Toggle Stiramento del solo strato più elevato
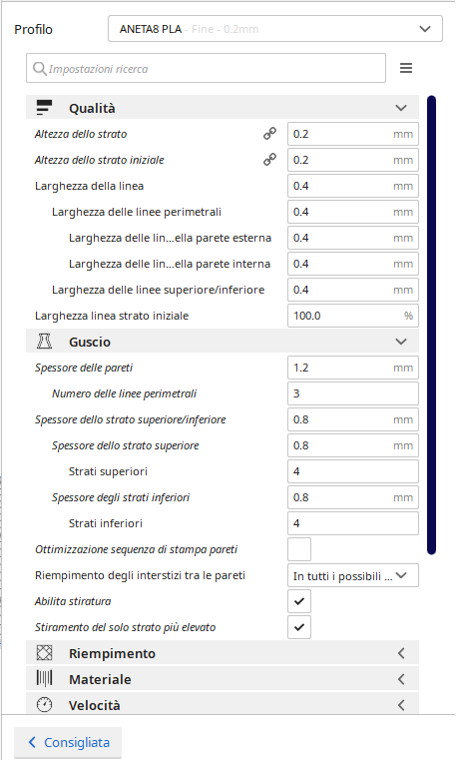Screen dimensions: 457x760 [x=299, y=627]
